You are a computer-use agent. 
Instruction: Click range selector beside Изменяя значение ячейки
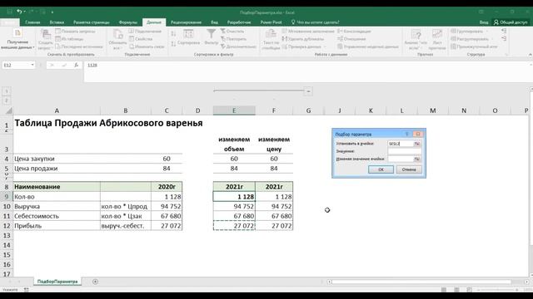[417, 159]
